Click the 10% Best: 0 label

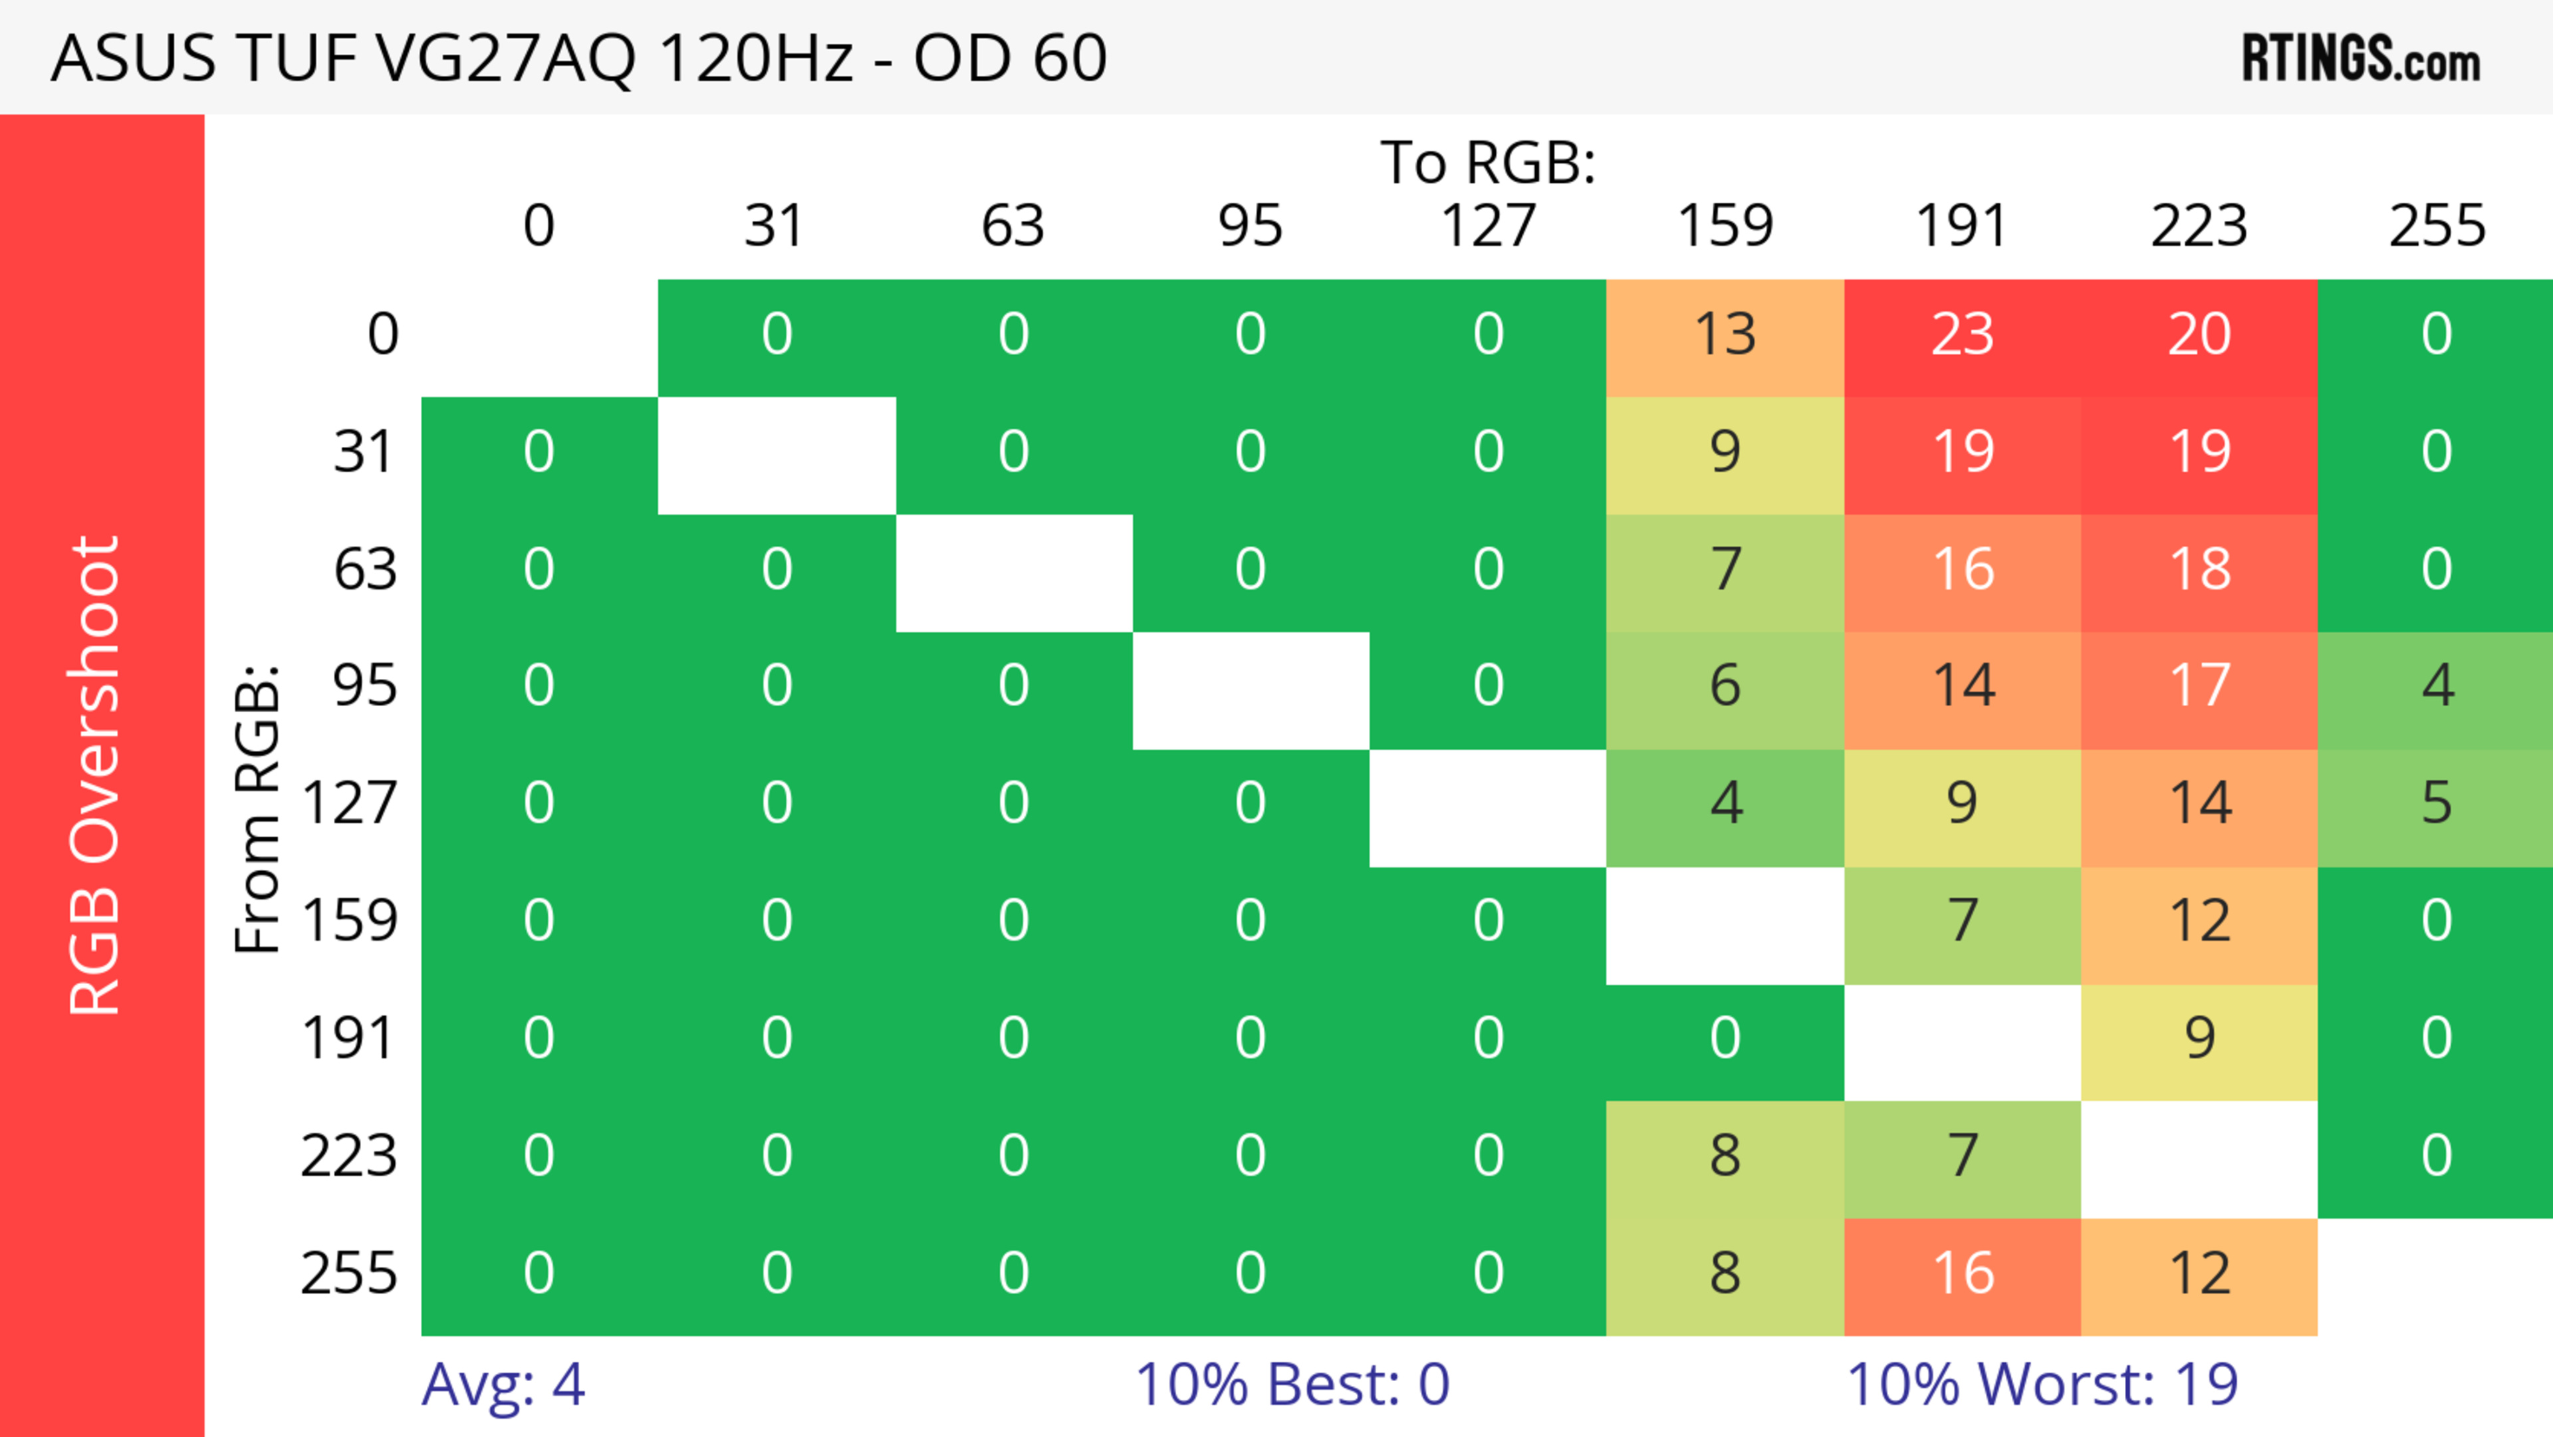(1291, 1384)
